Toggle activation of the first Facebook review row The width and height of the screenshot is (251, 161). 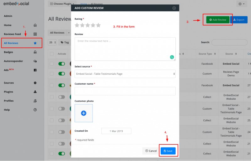pos(61,64)
